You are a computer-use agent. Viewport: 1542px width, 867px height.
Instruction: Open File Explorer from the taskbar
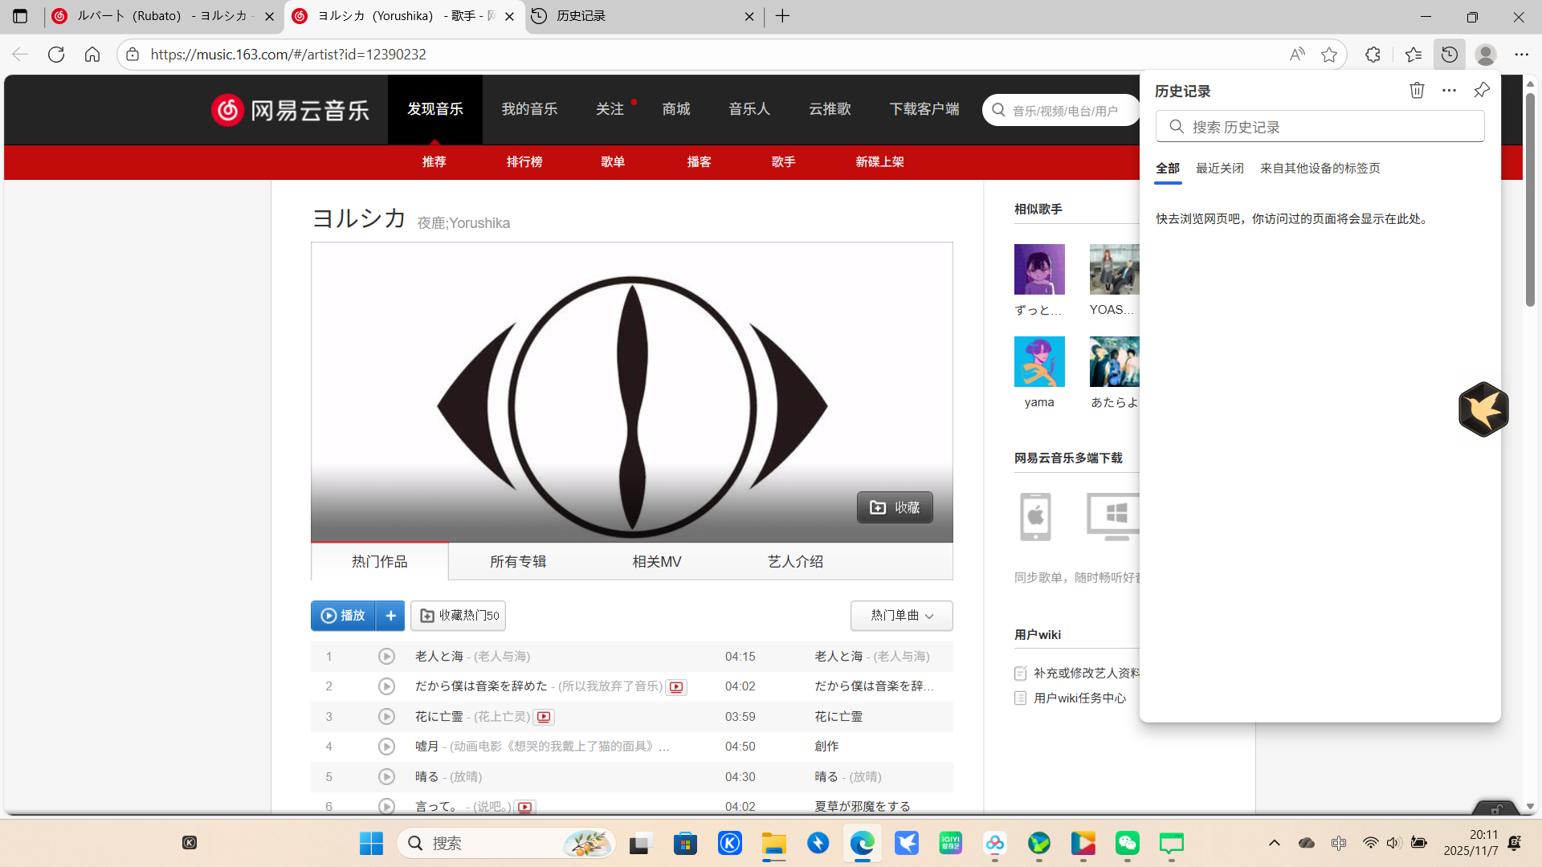(774, 843)
